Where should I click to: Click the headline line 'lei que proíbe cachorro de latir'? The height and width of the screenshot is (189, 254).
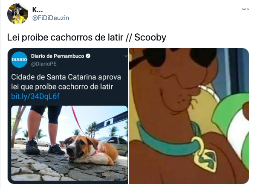click(62, 87)
